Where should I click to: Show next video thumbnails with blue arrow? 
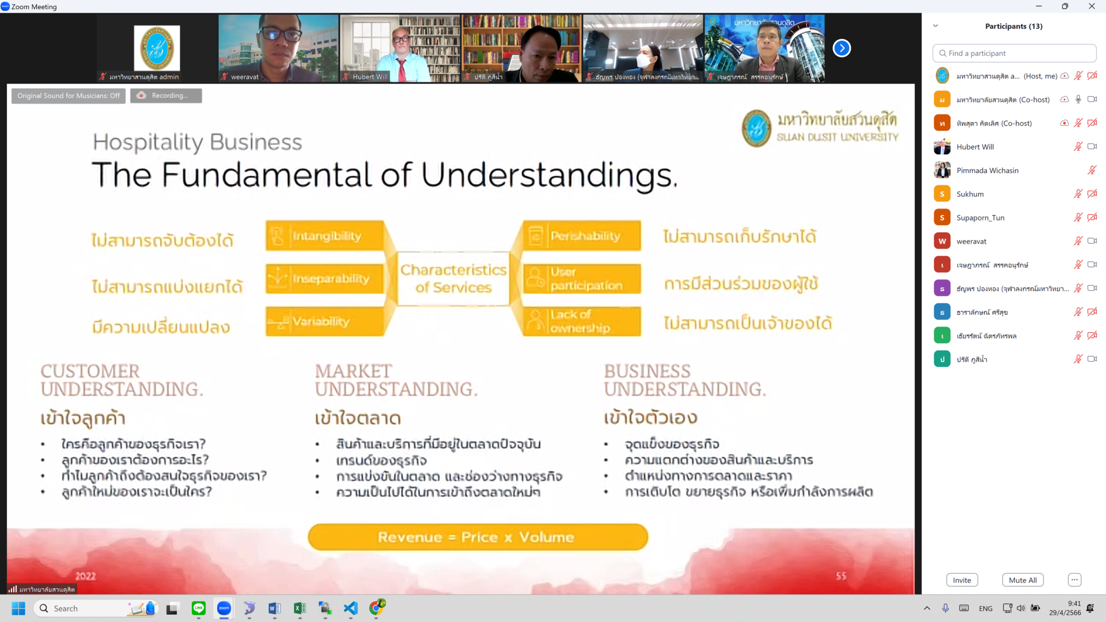[x=842, y=48]
